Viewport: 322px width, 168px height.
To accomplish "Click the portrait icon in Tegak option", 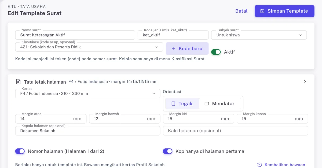I will [x=173, y=104].
